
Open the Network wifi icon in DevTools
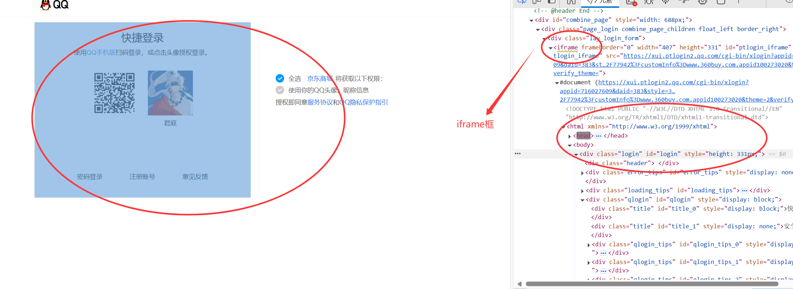666,2
